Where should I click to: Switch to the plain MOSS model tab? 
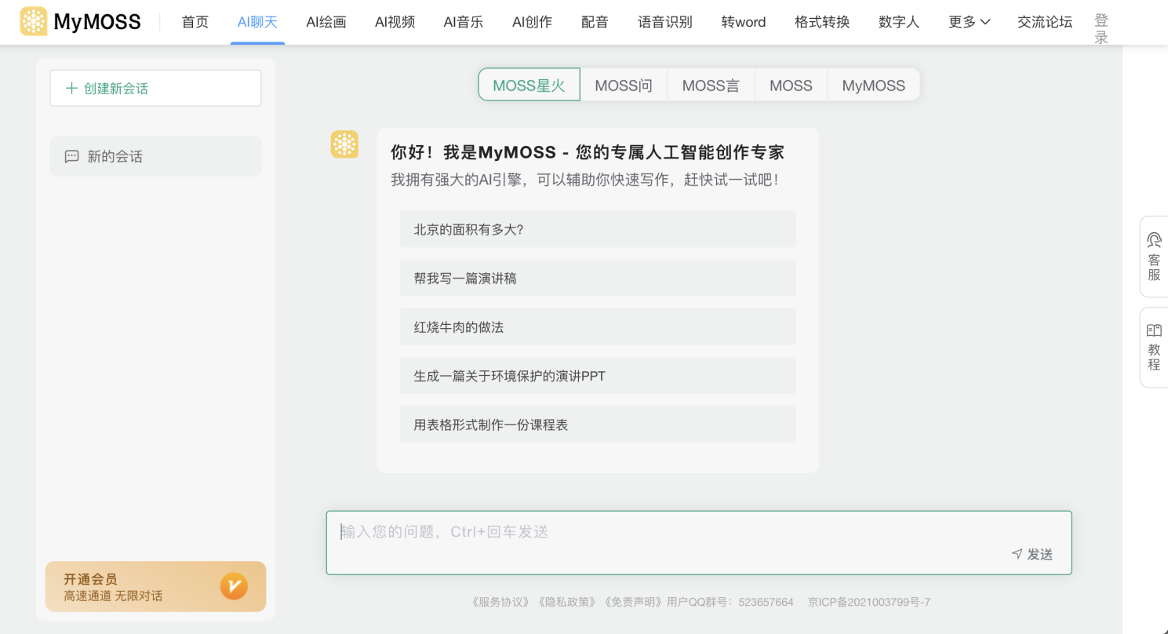point(791,85)
